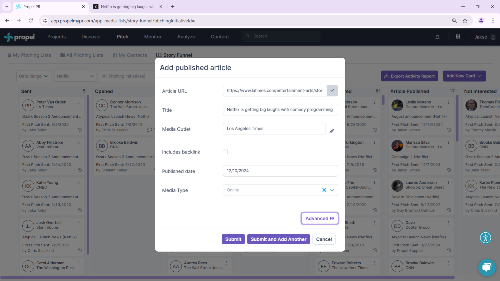Open apps grid icon in header
Image resolution: width=500 pixels, height=281 pixels.
point(458,37)
